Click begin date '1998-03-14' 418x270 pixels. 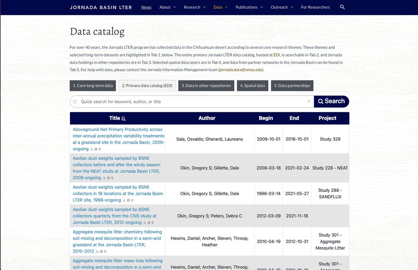click(268, 194)
